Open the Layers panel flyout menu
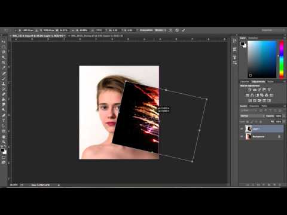 pos(285,106)
